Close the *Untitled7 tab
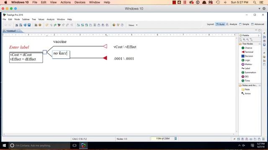Viewport: 268px width, 150px height. pyautogui.click(x=18, y=31)
